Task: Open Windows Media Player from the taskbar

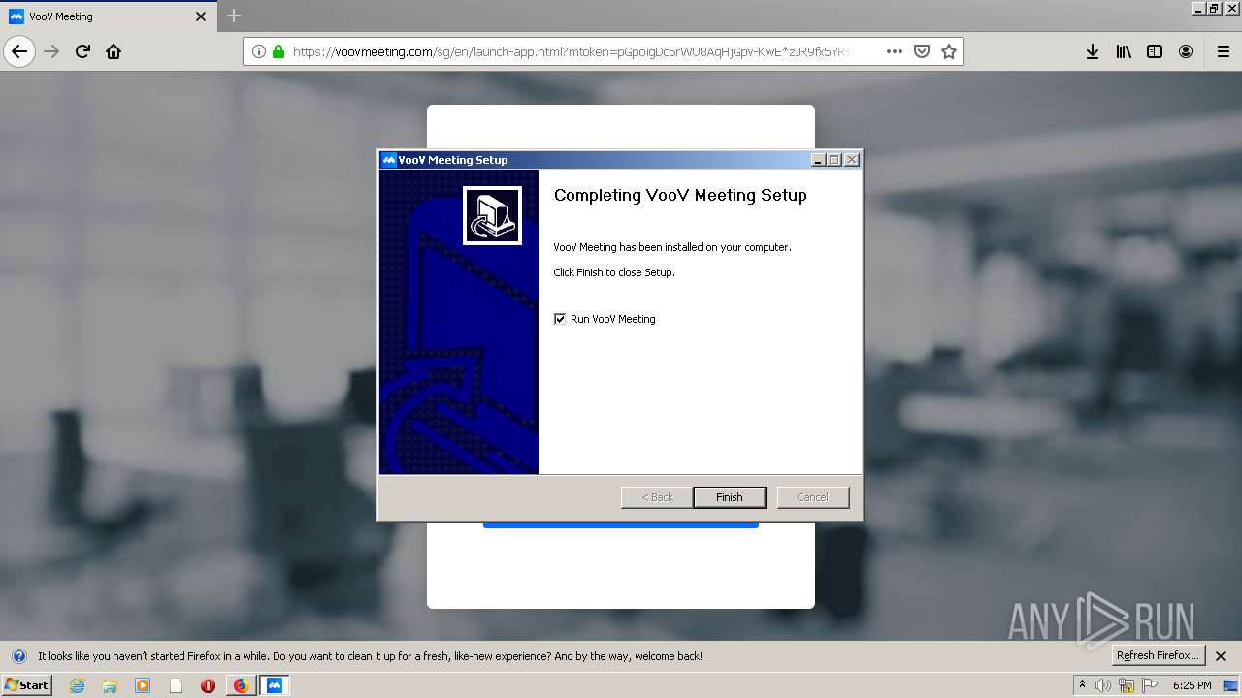Action: pyautogui.click(x=143, y=685)
